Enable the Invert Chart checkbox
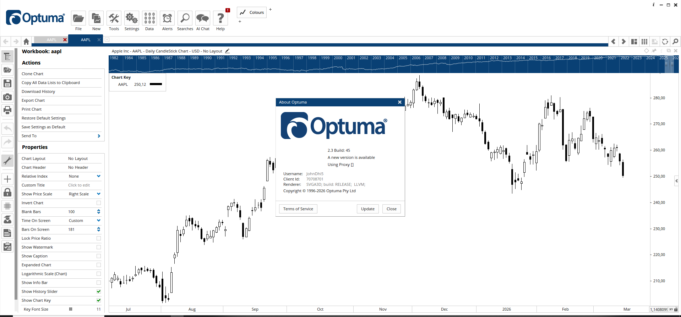681x317 pixels. pyautogui.click(x=99, y=203)
